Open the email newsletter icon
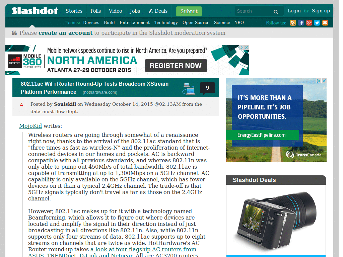The width and height of the screenshot is (343, 257). 325,23
